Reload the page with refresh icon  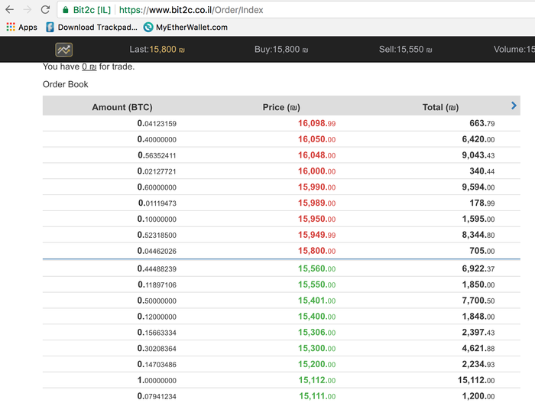coord(45,9)
